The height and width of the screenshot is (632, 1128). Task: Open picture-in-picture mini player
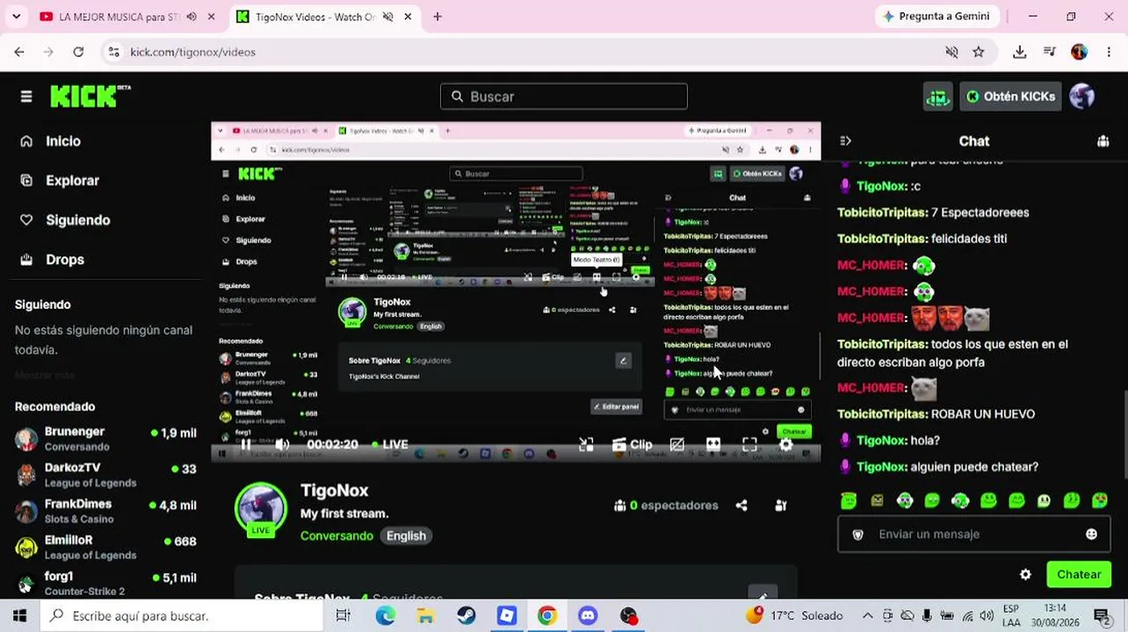586,444
